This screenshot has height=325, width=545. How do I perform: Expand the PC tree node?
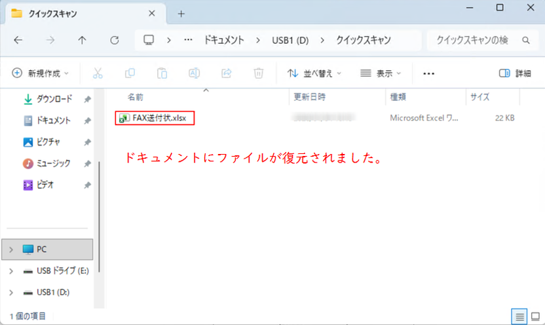11,250
